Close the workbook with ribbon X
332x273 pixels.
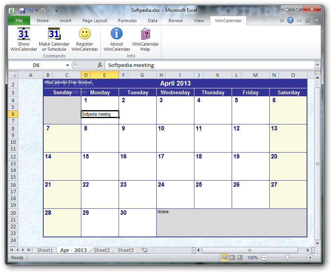coord(317,20)
